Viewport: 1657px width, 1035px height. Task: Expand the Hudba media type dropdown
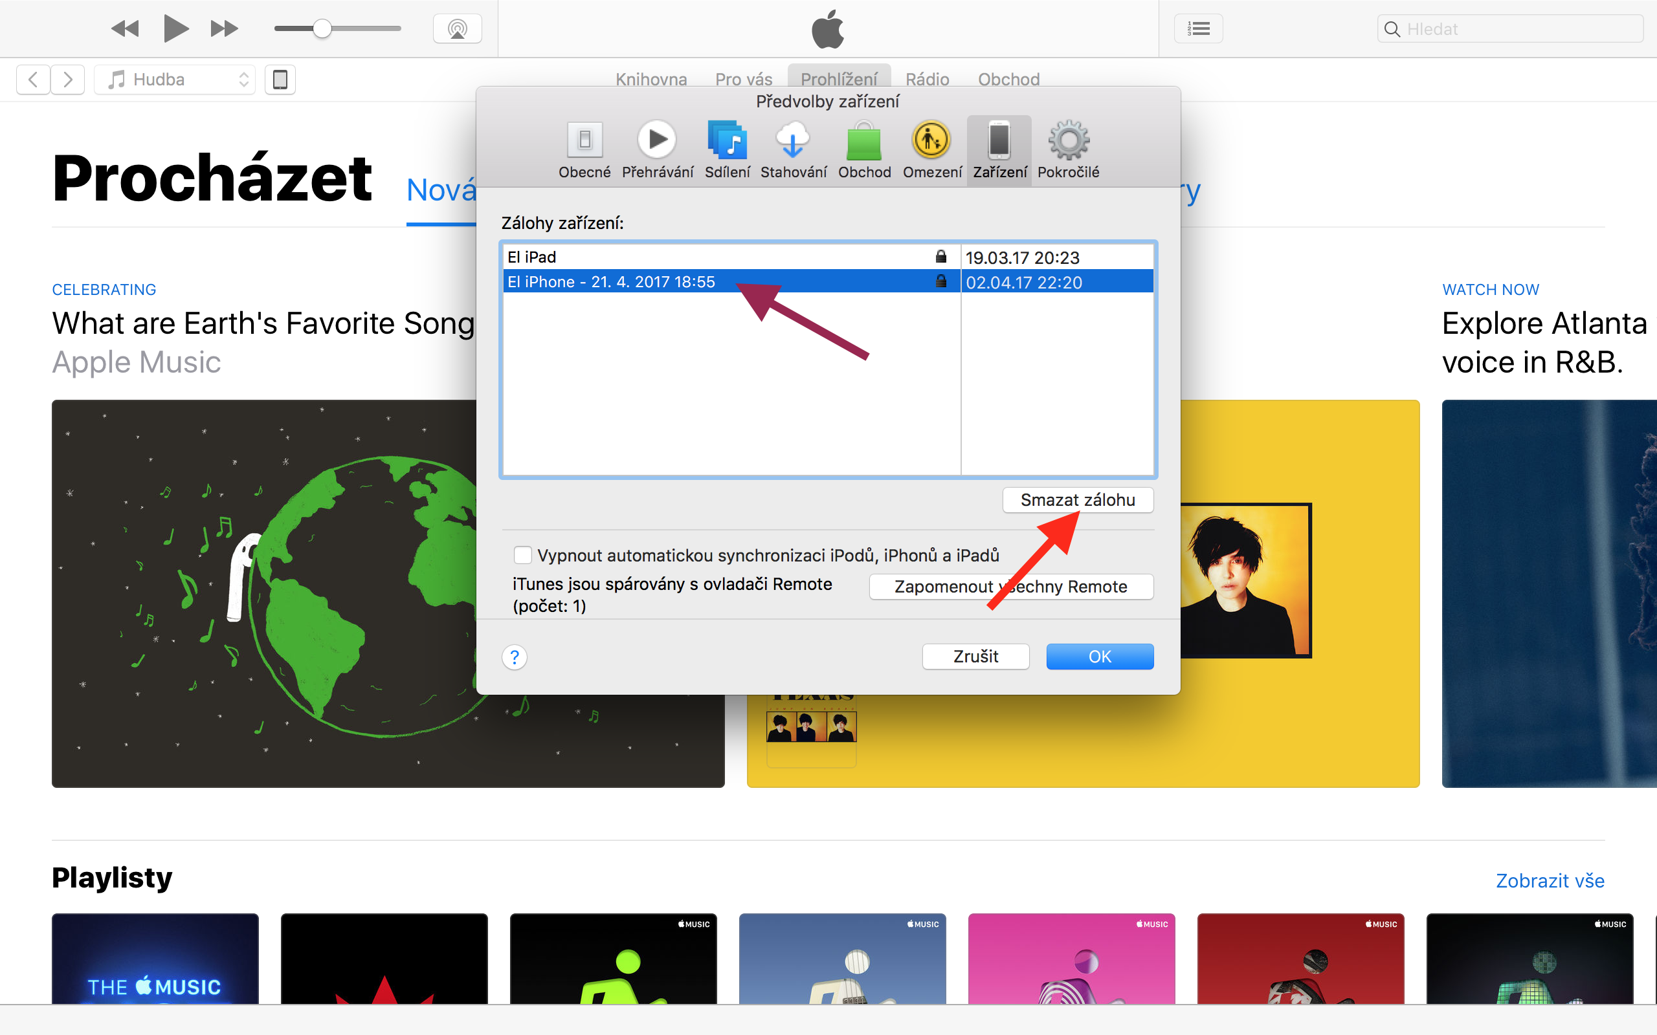175,80
